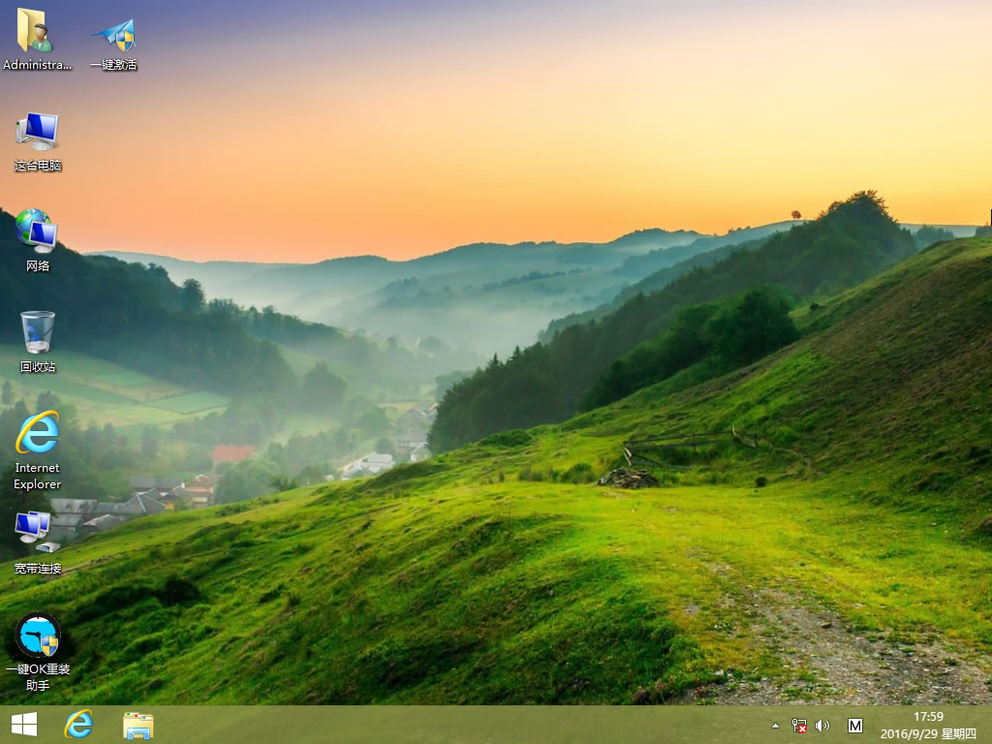Click the network status icon showing red X
The width and height of the screenshot is (992, 744).
pyautogui.click(x=798, y=724)
